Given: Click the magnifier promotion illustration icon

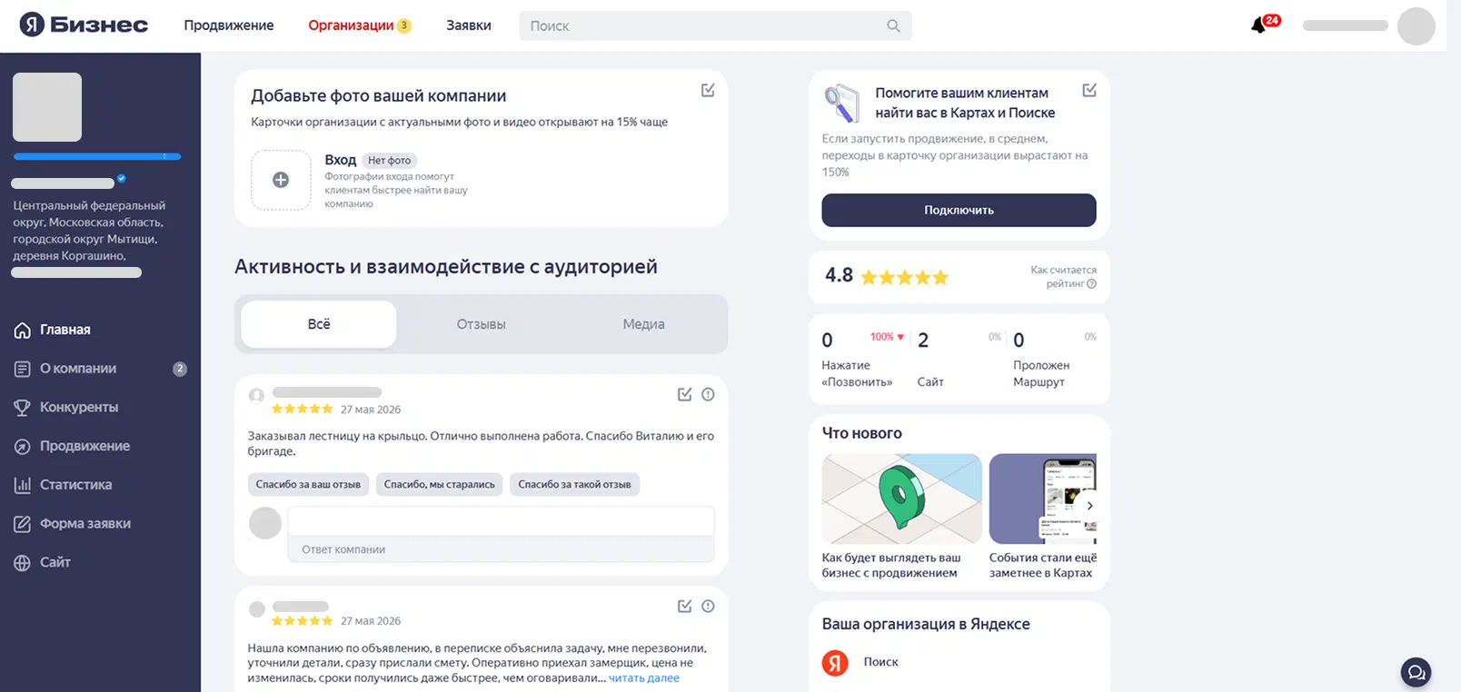Looking at the screenshot, I should (841, 103).
